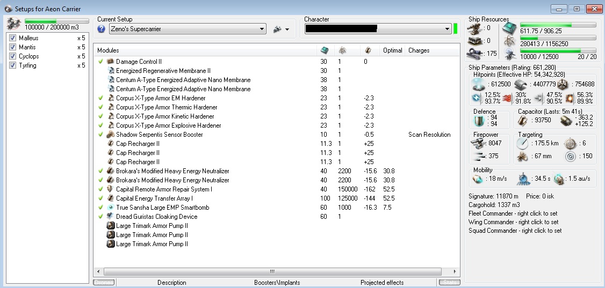605x288 pixels.
Task: Click Squad Commander right click to set
Action: click(515, 231)
